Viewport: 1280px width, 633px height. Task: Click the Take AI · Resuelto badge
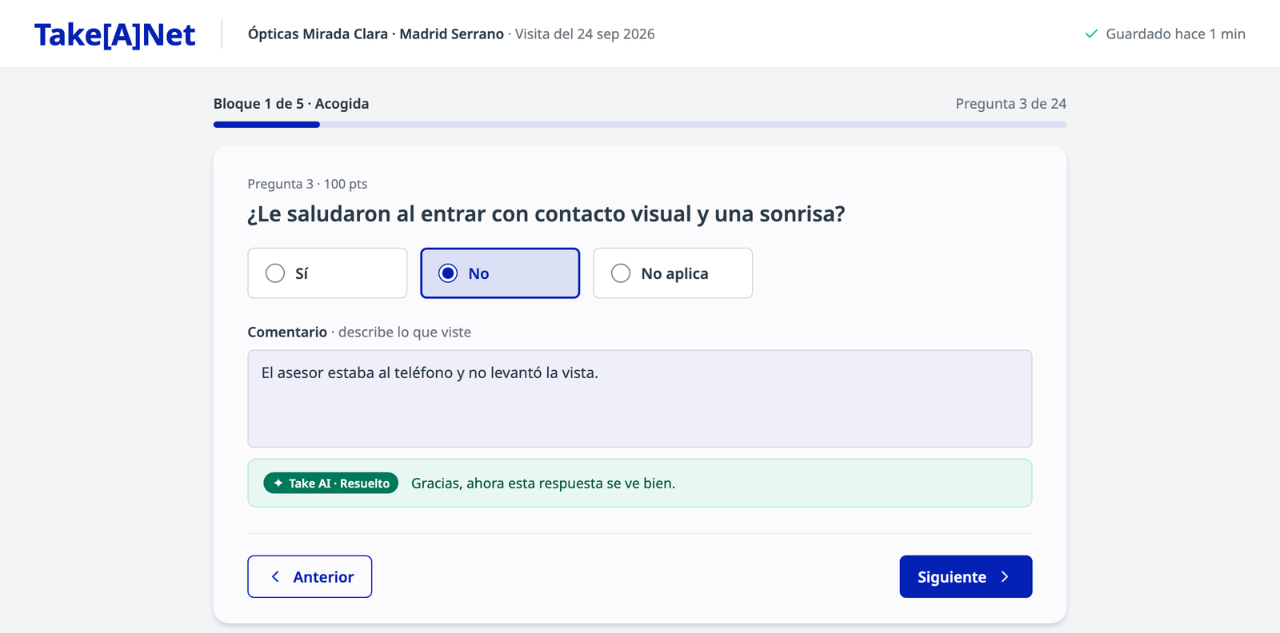click(x=330, y=483)
